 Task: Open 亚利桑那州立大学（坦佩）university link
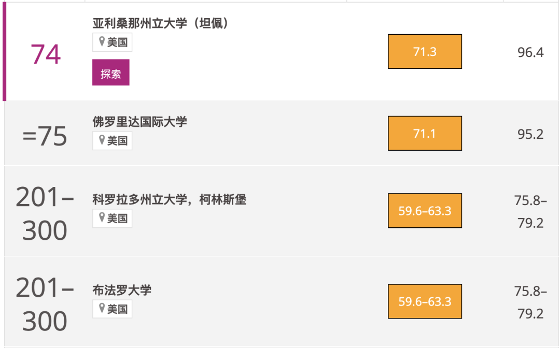(161, 23)
